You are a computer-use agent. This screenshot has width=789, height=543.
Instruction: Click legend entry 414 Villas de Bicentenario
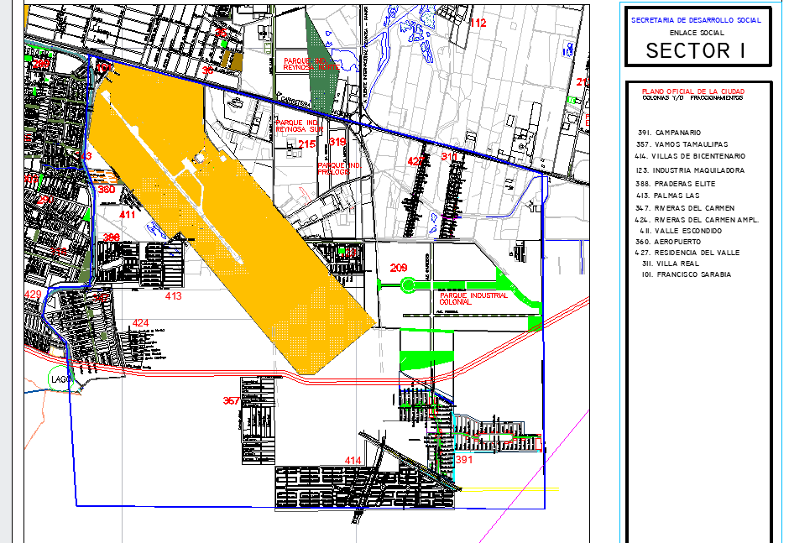(x=690, y=156)
